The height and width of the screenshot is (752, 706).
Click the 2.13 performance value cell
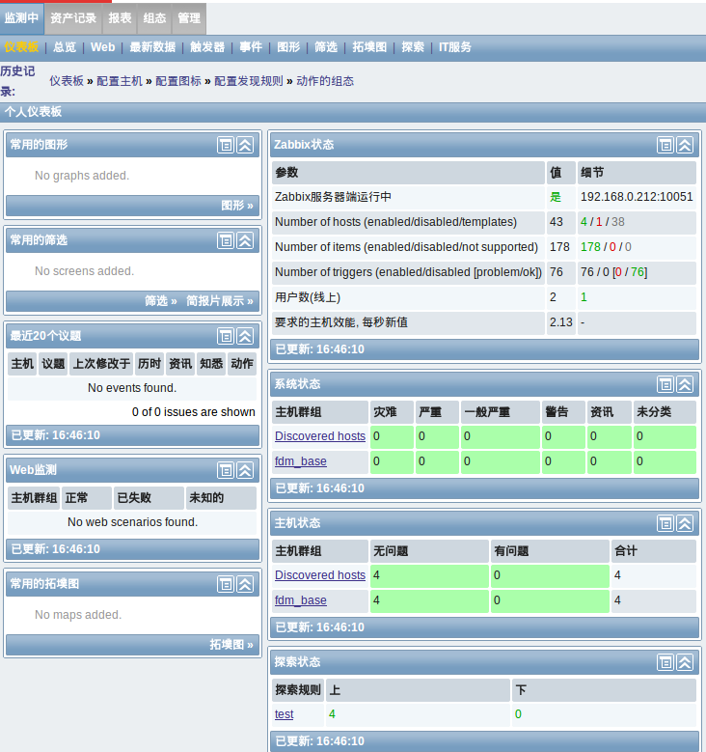560,322
